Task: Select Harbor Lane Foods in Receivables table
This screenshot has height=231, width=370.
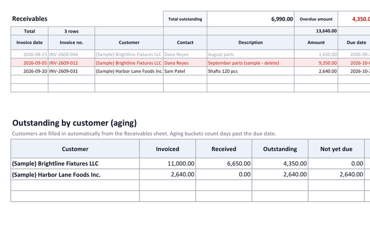Action: point(129,71)
